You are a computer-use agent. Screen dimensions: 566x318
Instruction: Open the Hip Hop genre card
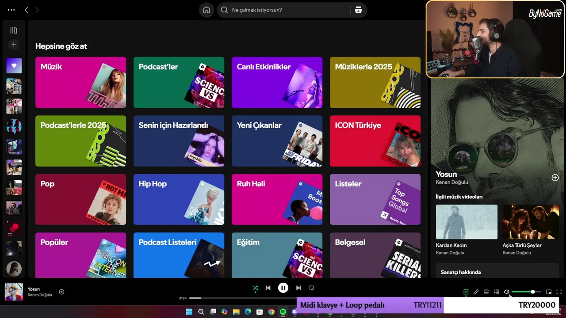click(x=179, y=200)
